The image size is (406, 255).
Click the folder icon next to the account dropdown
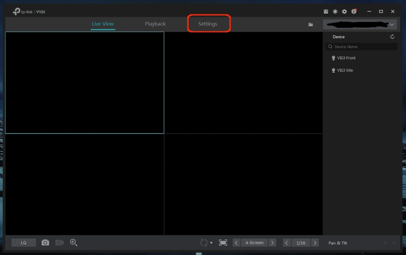point(311,25)
